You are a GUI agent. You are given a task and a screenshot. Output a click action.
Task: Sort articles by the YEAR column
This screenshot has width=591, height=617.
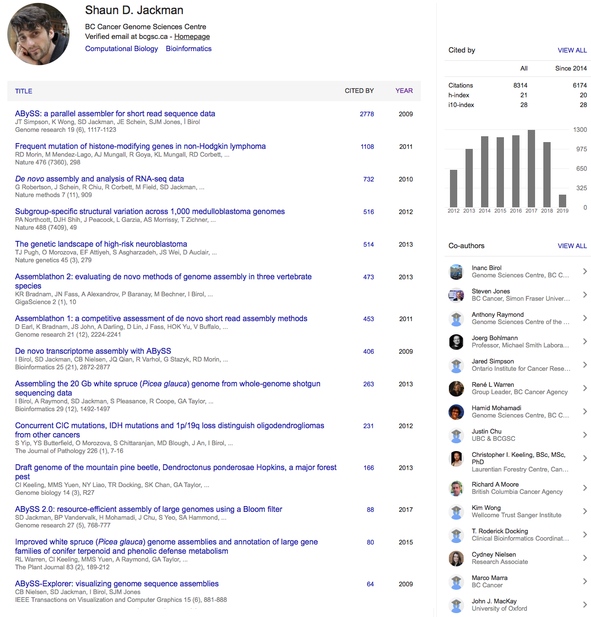click(404, 91)
